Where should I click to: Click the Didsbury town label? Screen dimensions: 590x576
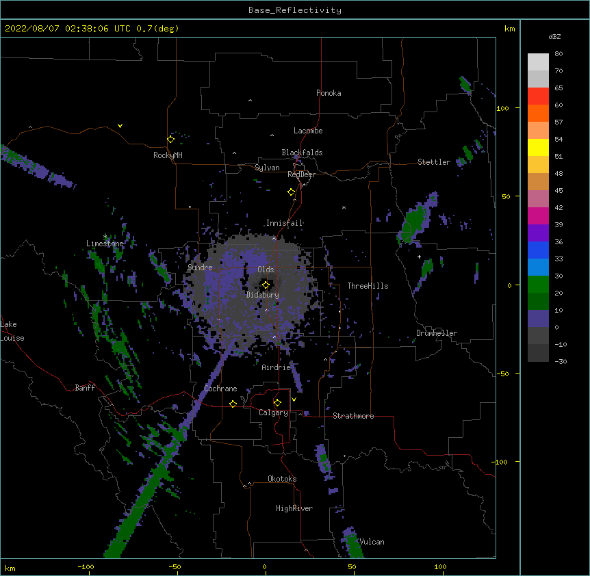click(x=263, y=295)
